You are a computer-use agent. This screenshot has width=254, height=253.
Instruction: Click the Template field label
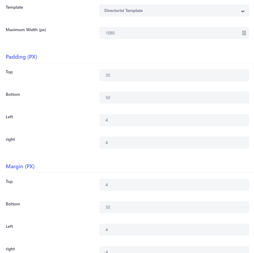click(x=14, y=7)
